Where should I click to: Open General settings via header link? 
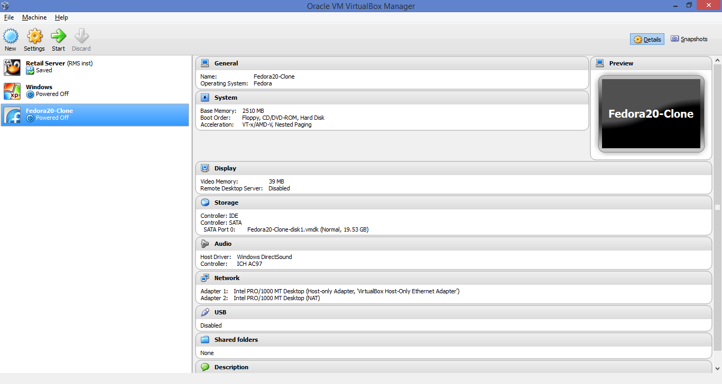click(226, 63)
